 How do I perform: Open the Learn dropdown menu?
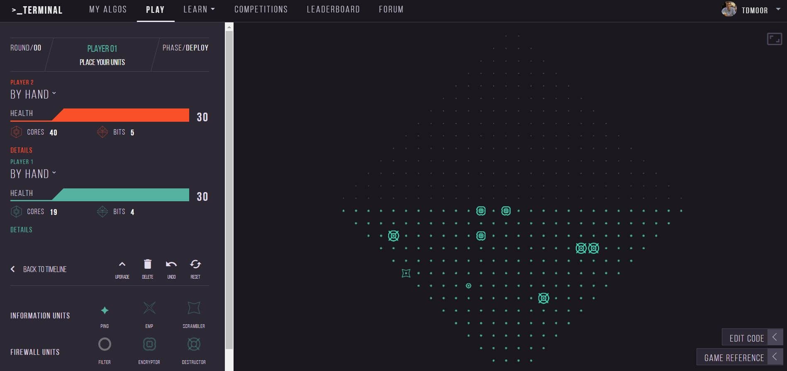point(199,9)
